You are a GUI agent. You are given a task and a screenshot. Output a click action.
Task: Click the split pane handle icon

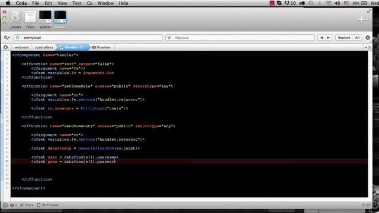369,47
